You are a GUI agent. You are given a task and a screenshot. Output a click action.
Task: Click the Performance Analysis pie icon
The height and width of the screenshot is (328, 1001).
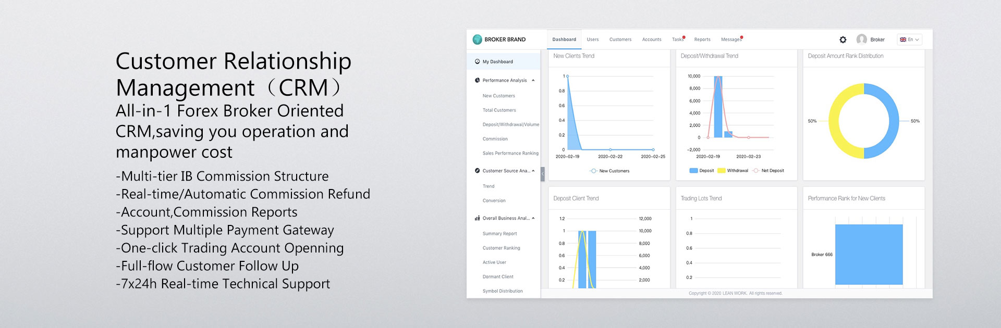[x=477, y=80]
